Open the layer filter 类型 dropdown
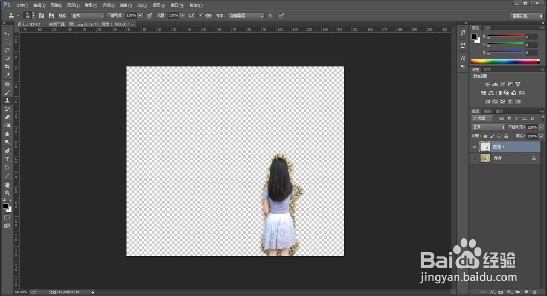Image resolution: width=547 pixels, height=296 pixels. (x=482, y=118)
